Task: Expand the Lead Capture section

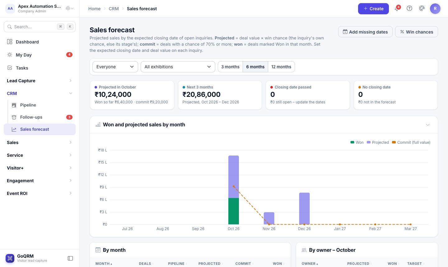Action: tap(40, 81)
